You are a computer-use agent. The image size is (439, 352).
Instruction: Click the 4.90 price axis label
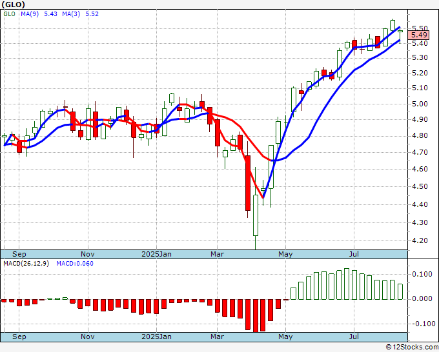(x=420, y=120)
